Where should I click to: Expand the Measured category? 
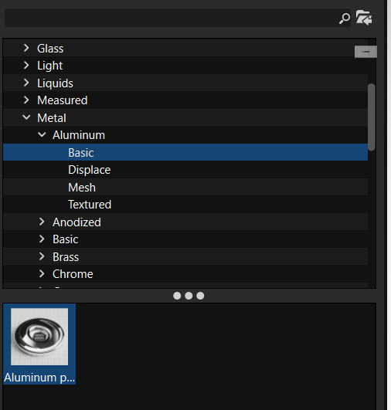point(26,100)
